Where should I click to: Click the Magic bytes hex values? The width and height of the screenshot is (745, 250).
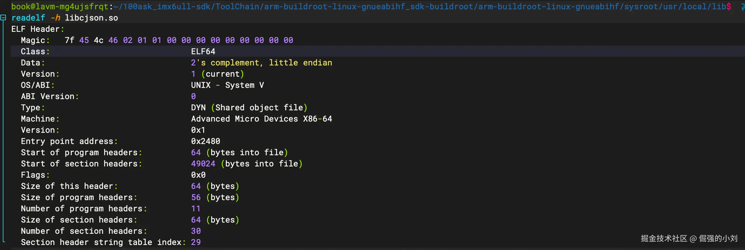pos(179,40)
